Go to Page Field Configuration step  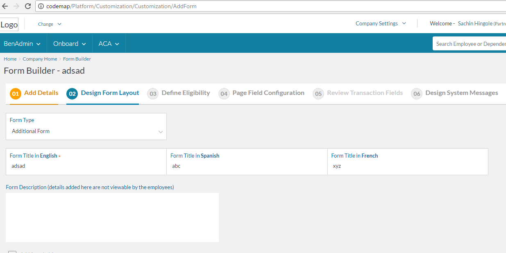[268, 93]
